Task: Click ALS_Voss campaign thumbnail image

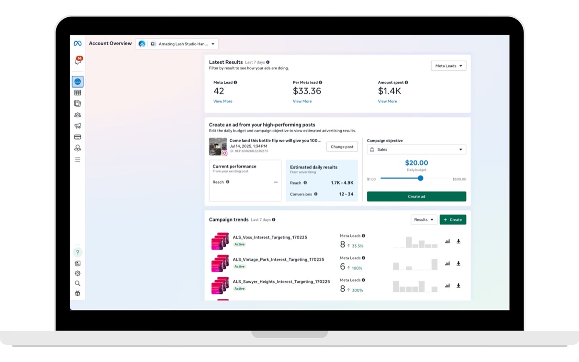Action: pyautogui.click(x=220, y=241)
